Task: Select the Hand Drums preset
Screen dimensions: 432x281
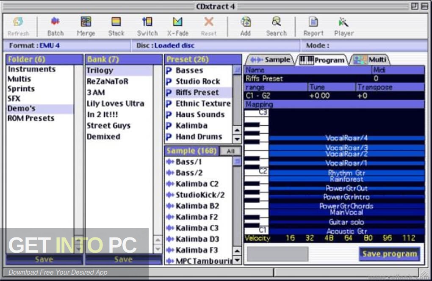Action: click(199, 137)
